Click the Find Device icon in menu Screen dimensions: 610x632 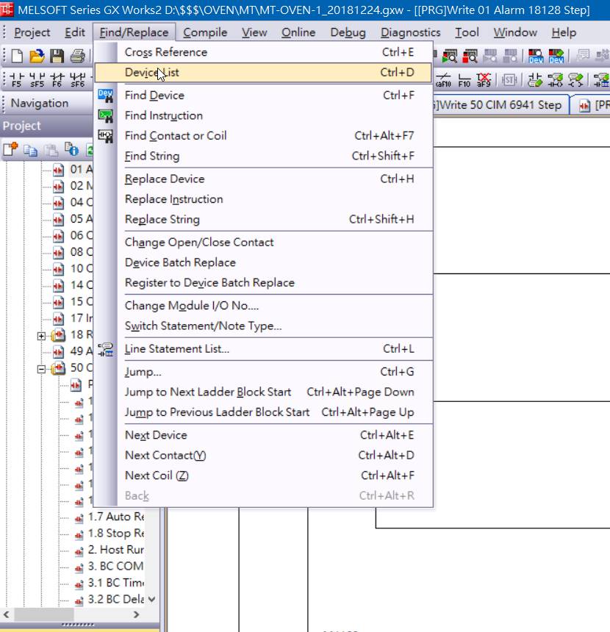click(x=106, y=96)
